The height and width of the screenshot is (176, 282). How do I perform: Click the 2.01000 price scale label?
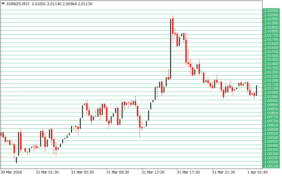271,97
